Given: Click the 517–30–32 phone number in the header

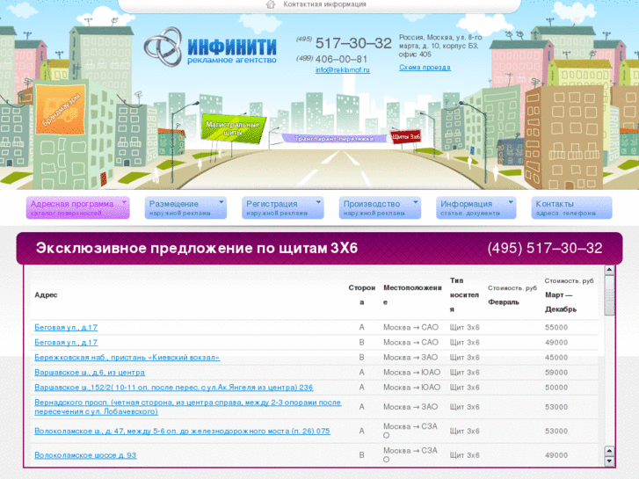Looking at the screenshot, I should click(x=353, y=43).
